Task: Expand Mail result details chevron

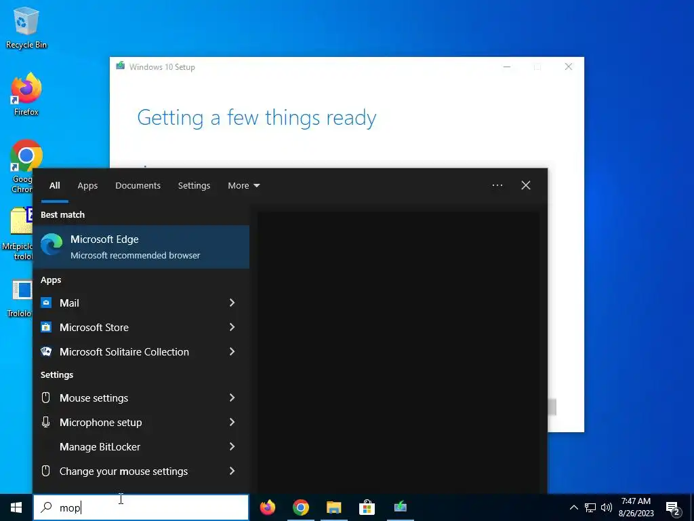Action: 232,303
